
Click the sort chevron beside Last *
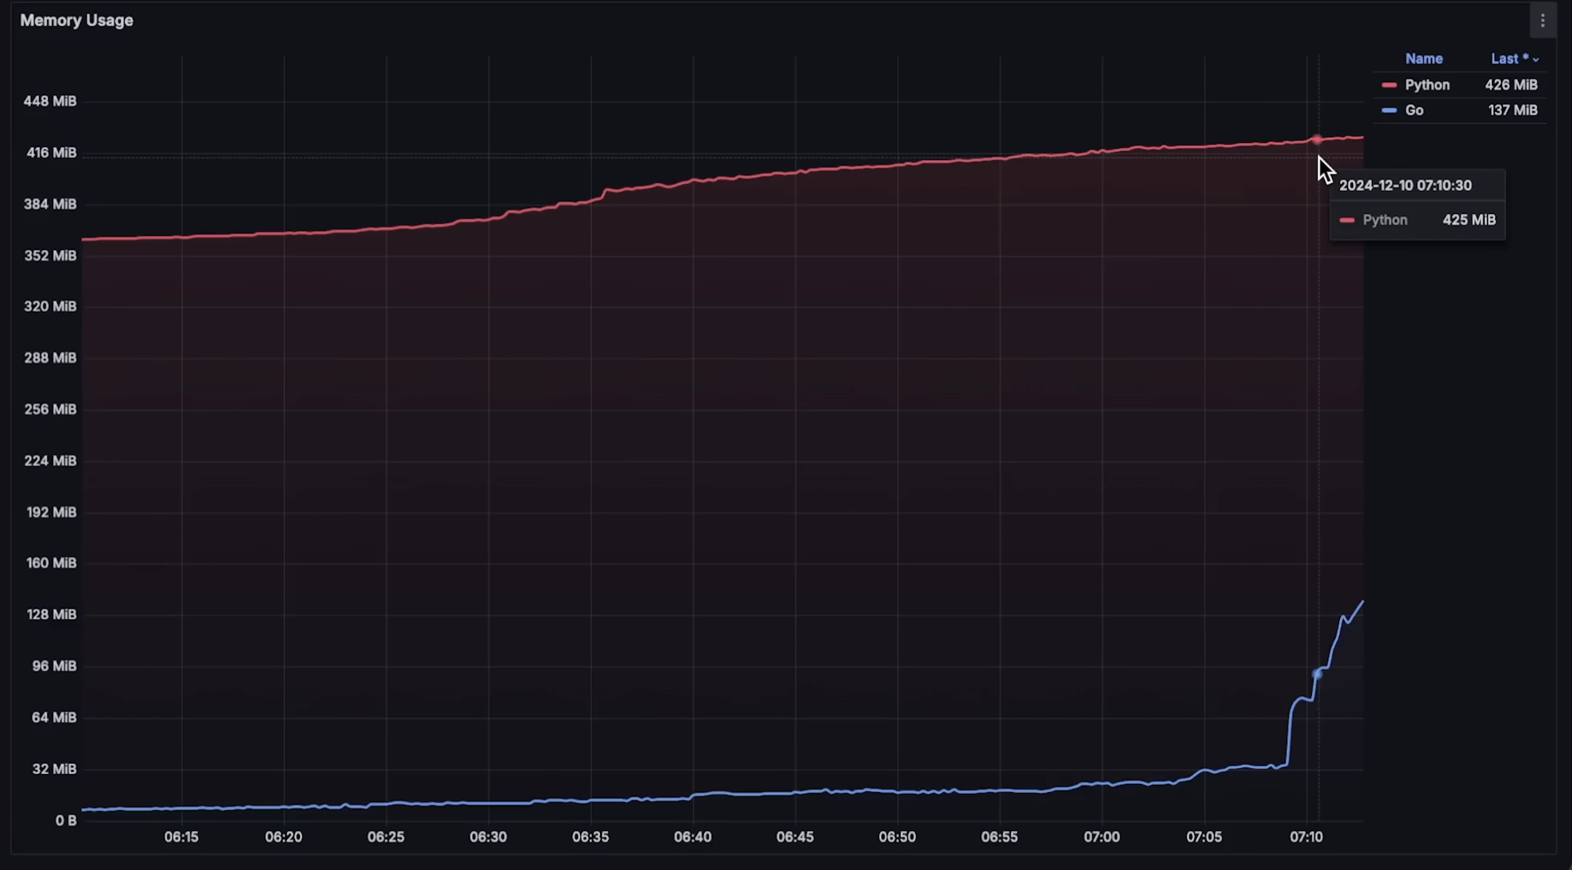pos(1536,60)
